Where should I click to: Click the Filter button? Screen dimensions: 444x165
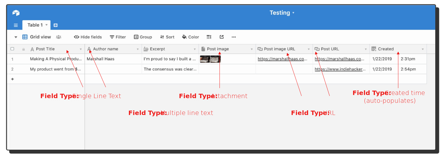(x=118, y=37)
